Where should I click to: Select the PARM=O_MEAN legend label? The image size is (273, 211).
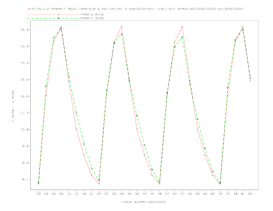tap(92, 14)
